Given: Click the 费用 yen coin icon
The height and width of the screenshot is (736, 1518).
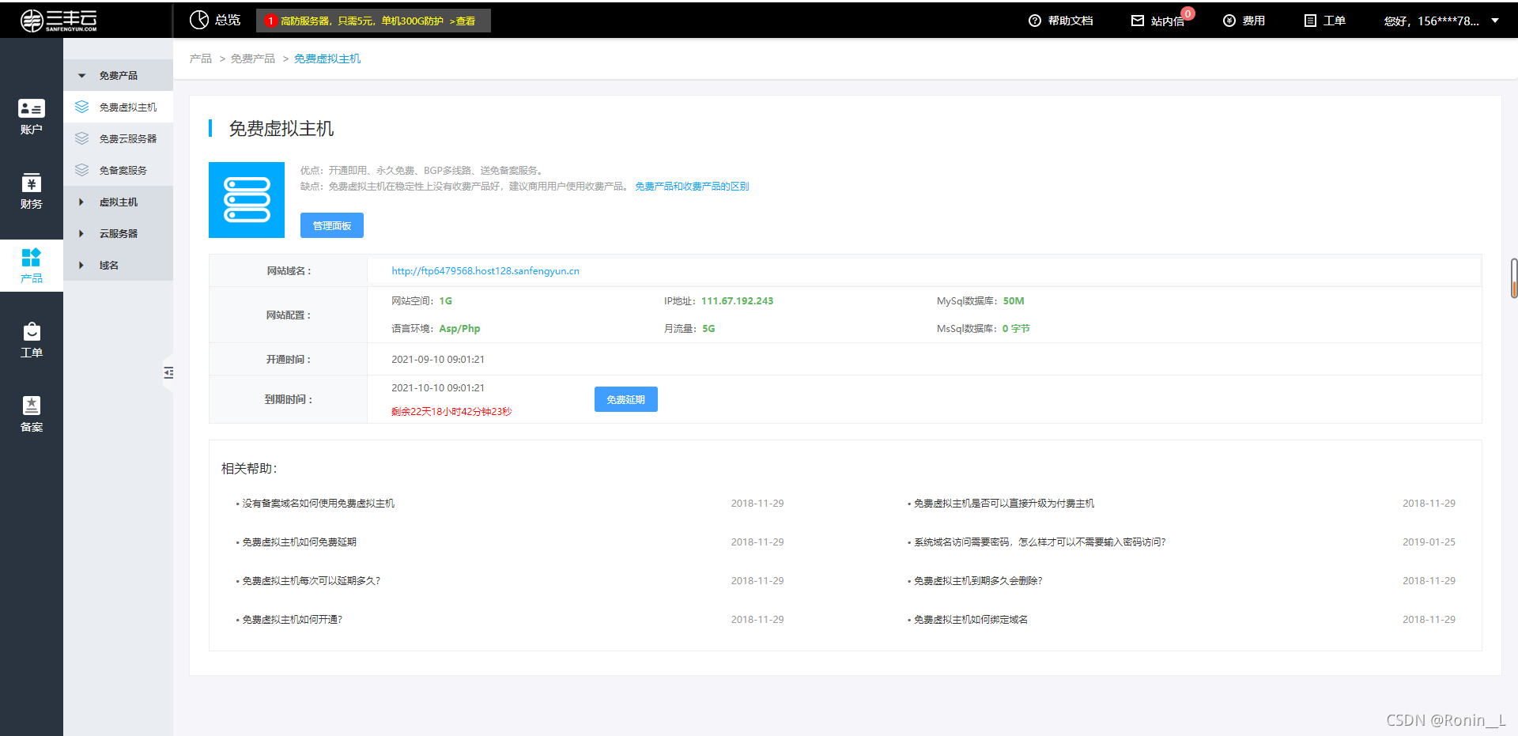Looking at the screenshot, I should (1229, 21).
